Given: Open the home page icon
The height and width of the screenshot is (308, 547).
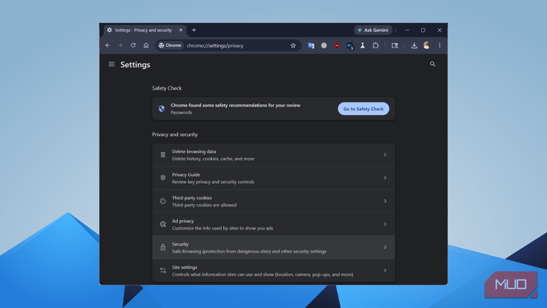Looking at the screenshot, I should pos(146,45).
